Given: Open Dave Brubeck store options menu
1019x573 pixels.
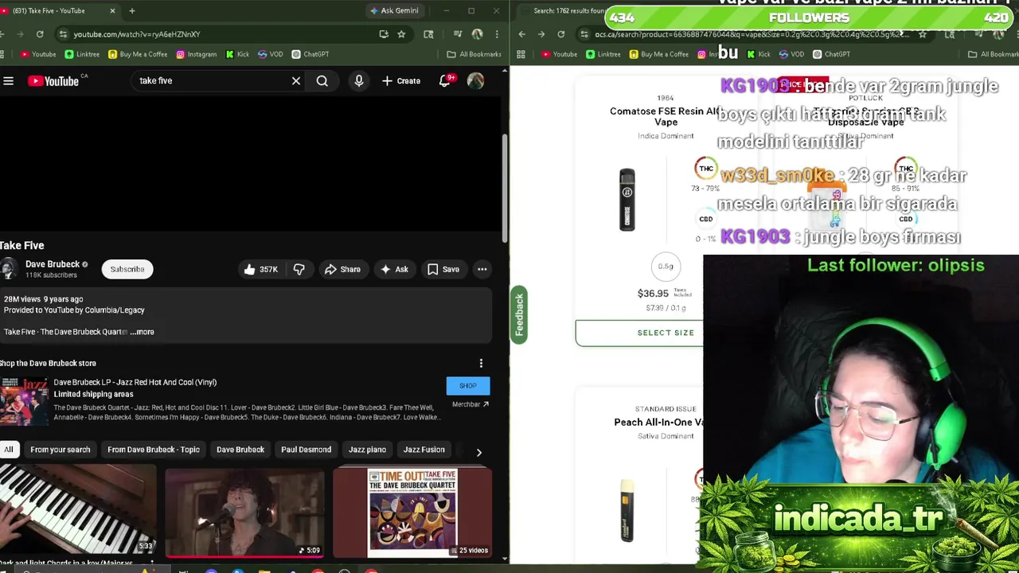Looking at the screenshot, I should [481, 363].
